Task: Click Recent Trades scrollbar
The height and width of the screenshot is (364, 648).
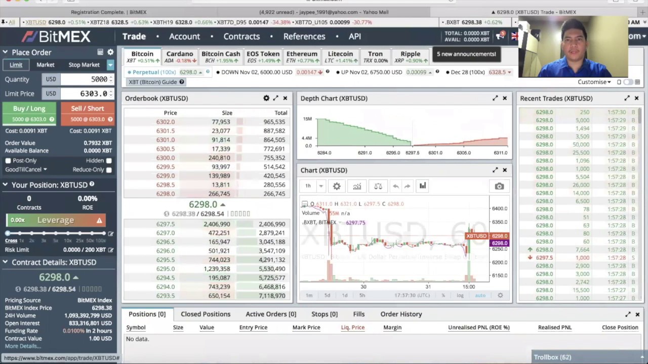Action: [640, 116]
